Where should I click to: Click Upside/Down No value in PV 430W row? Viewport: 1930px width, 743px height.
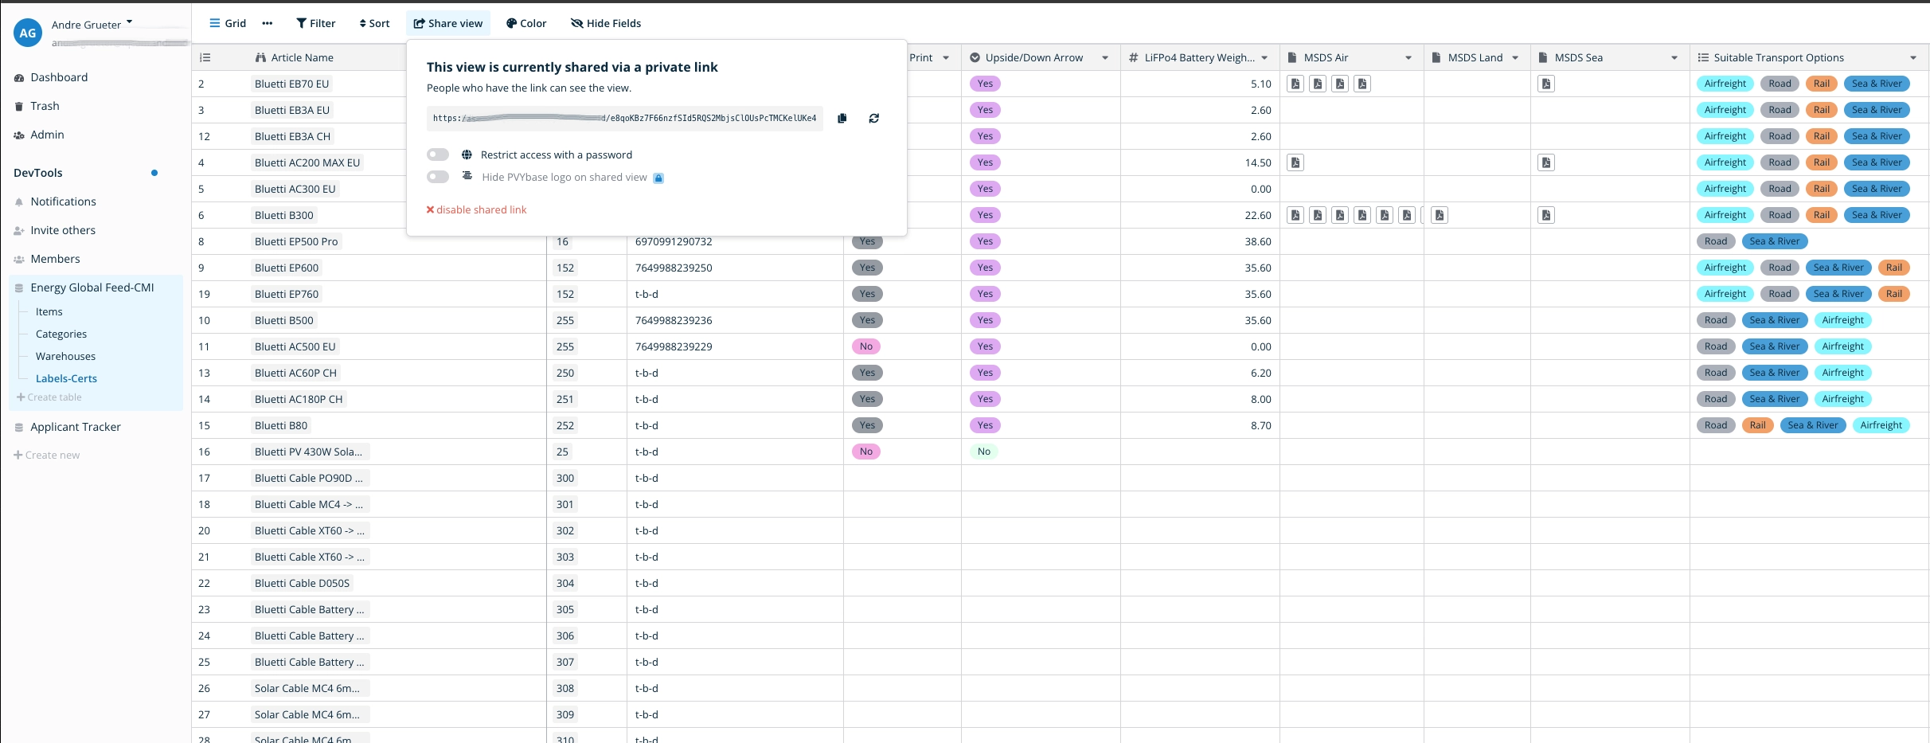coord(984,452)
